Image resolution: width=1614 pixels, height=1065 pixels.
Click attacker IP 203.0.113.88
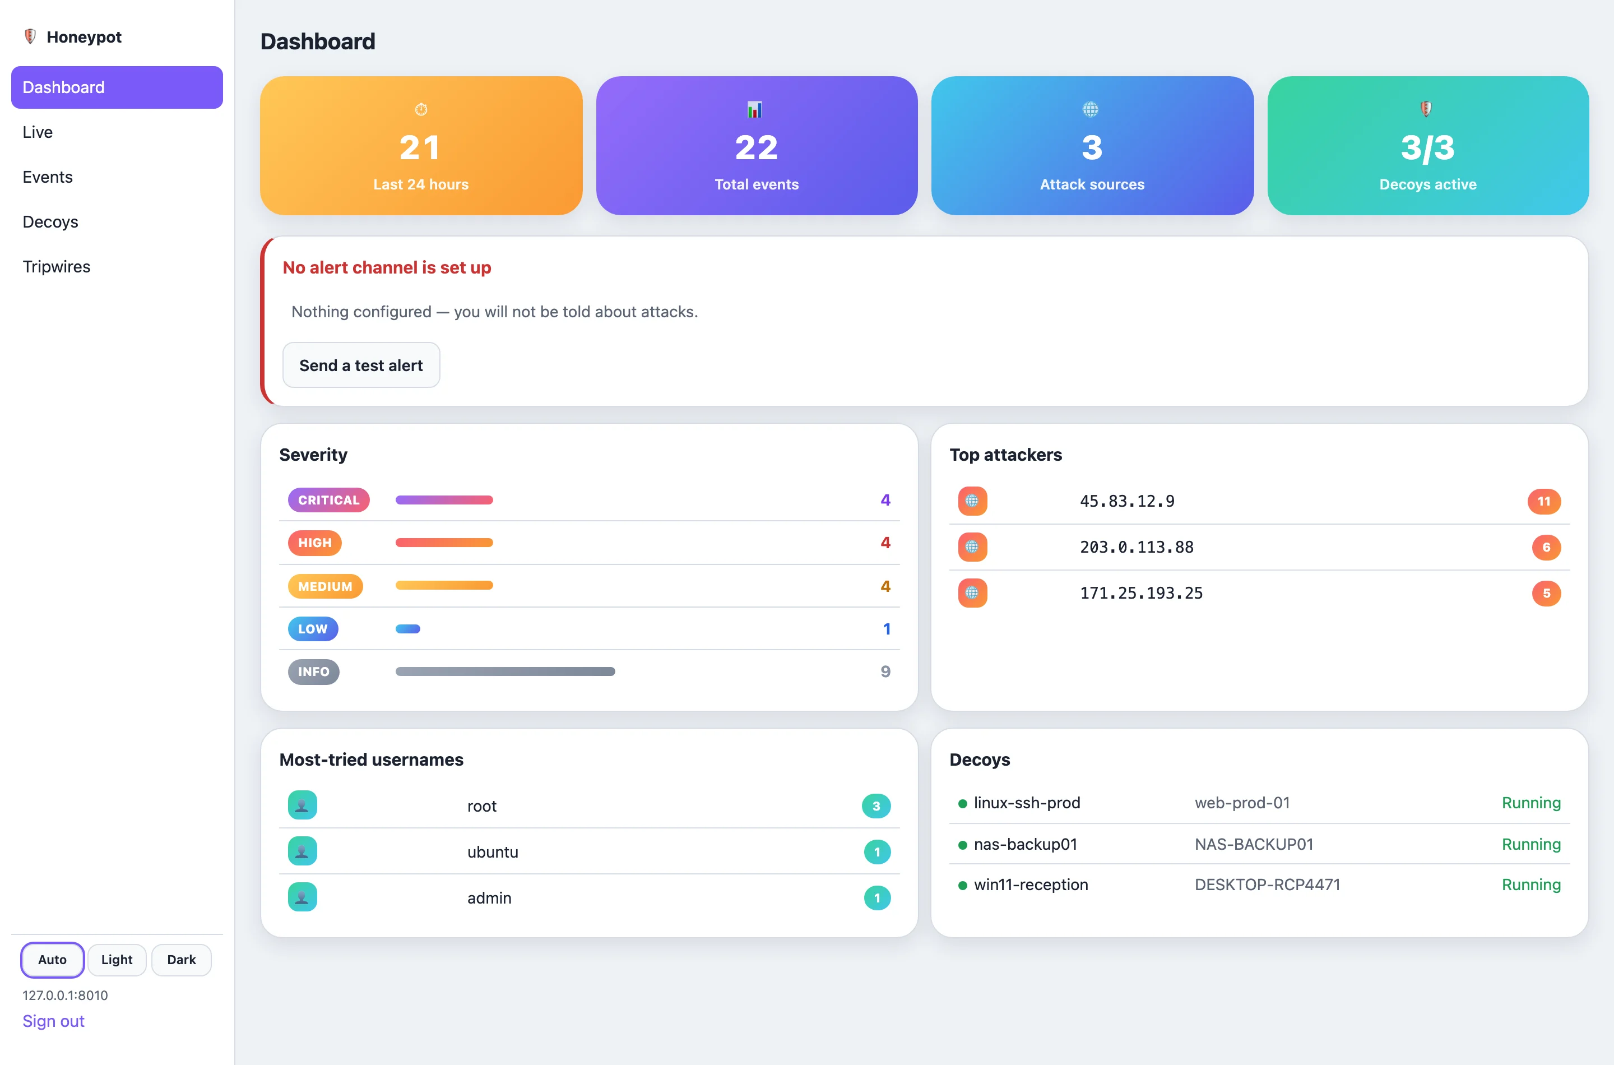coord(1137,547)
